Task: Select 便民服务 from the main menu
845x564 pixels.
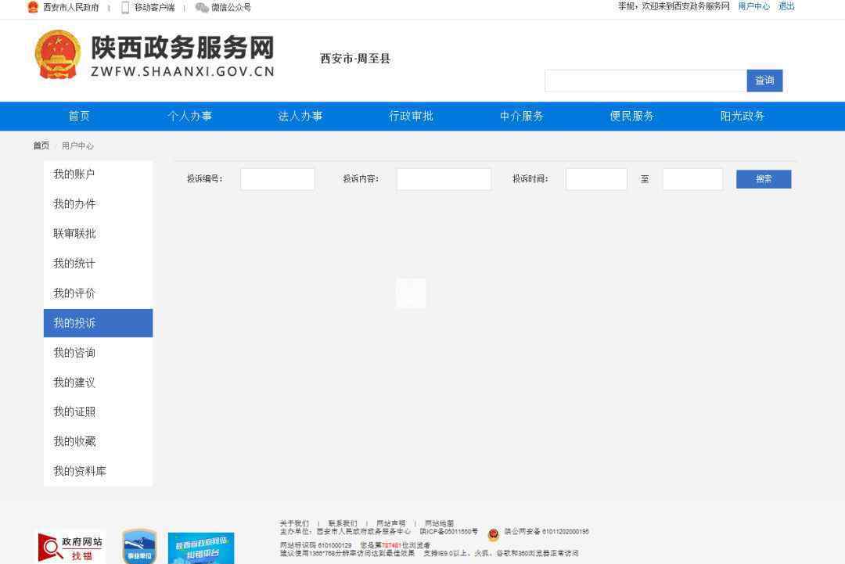Action: point(631,116)
